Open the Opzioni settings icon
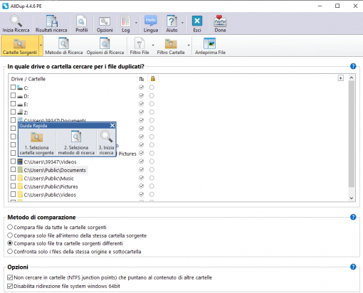This screenshot has height=293, width=363. click(x=105, y=23)
